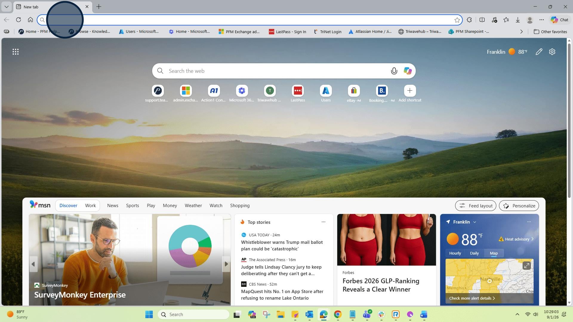The image size is (573, 322).
Task: Add this page to favorites star
Action: [457, 20]
